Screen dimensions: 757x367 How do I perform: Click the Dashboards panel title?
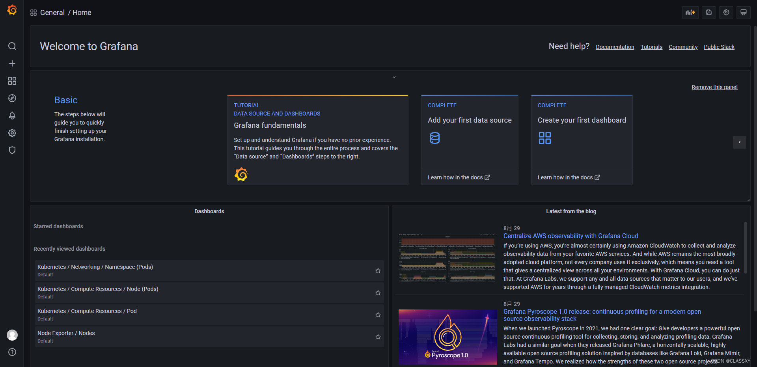(x=209, y=211)
